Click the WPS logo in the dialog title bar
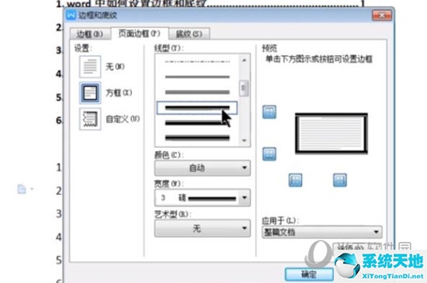Viewport: 427px width, 283px height. tap(71, 15)
